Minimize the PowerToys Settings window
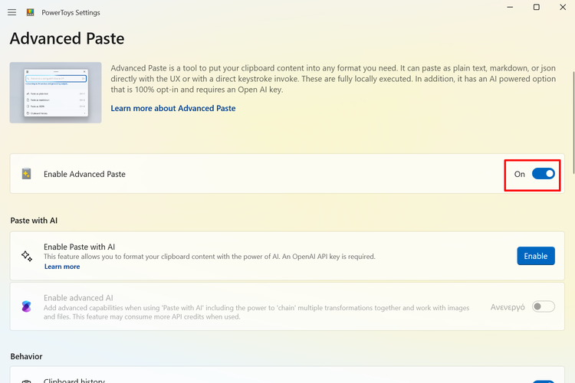The height and width of the screenshot is (383, 575). 510,7
